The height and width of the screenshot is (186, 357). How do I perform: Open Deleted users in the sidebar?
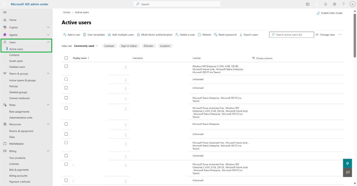point(17,67)
